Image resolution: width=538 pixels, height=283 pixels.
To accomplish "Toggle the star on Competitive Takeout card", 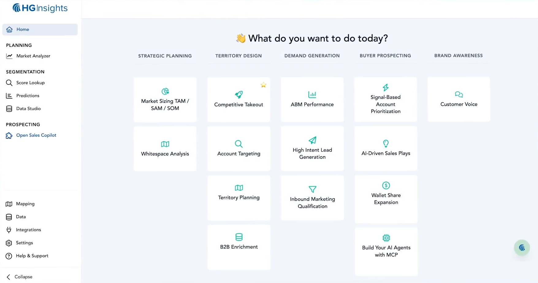I will pos(263,85).
